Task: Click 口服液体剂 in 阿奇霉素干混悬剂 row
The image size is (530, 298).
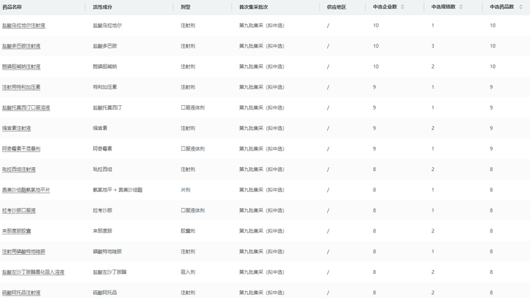Action: (x=192, y=149)
